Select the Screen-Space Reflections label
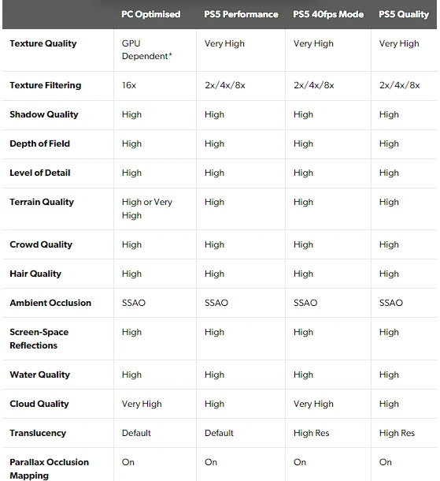This screenshot has height=481, width=440. pos(39,338)
